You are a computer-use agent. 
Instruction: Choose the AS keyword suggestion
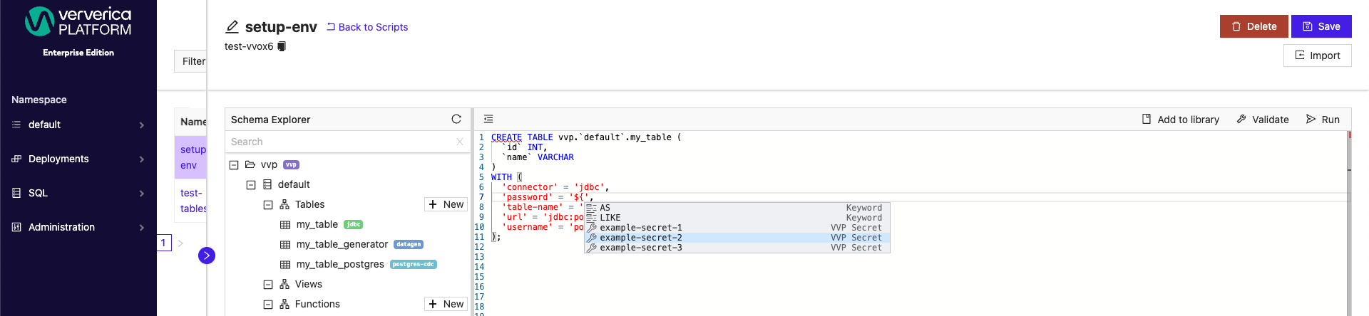coord(737,208)
